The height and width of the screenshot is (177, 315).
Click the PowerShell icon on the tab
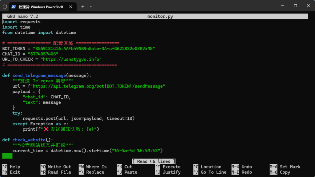pos(14,6)
